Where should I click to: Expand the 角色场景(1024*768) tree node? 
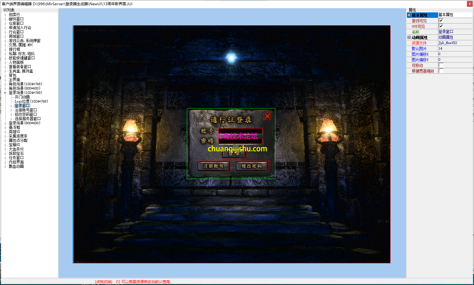[5, 84]
